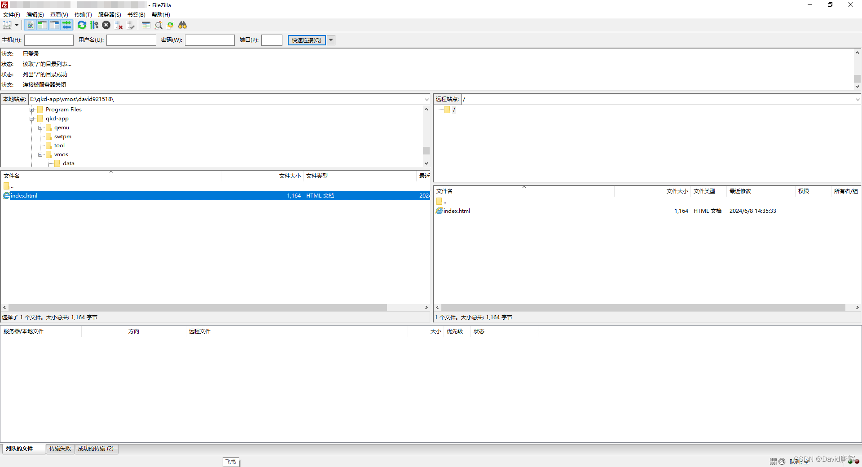The image size is (862, 467).
Task: Click the message log vertical scrollbar thumb
Action: [x=857, y=79]
